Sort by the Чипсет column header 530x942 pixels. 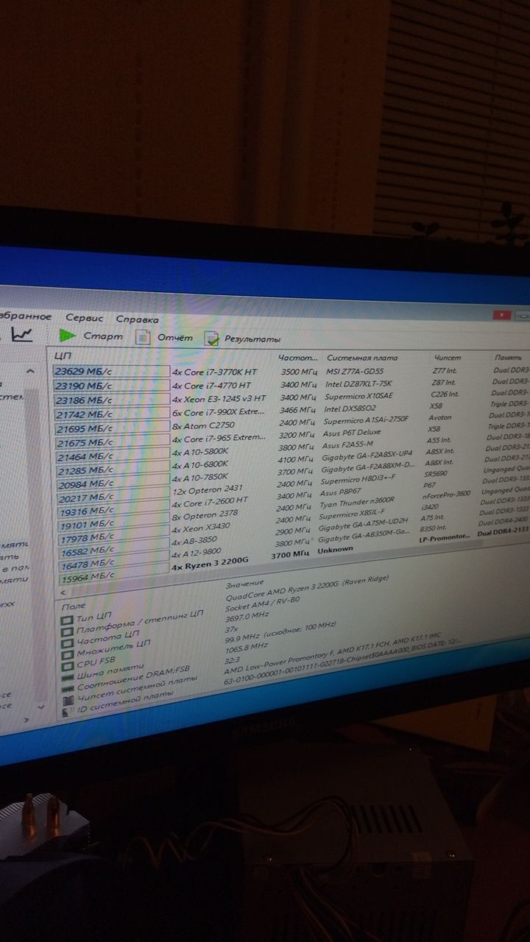[x=448, y=358]
